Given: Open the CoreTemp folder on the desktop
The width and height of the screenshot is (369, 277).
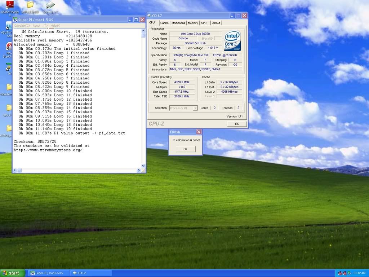Looking at the screenshot, I should tap(9, 87).
